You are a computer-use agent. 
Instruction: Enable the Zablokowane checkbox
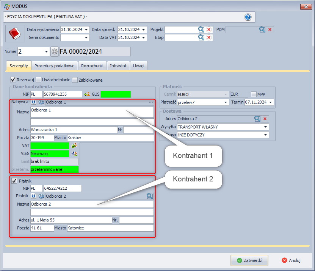coord(75,80)
